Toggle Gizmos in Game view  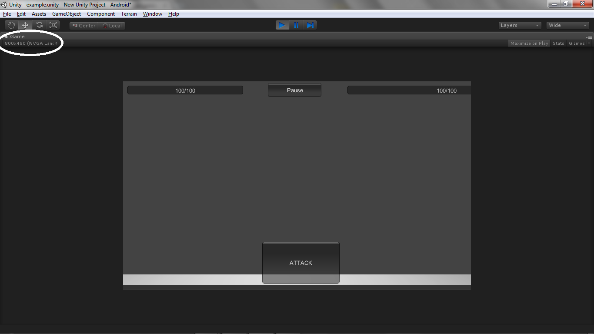577,43
